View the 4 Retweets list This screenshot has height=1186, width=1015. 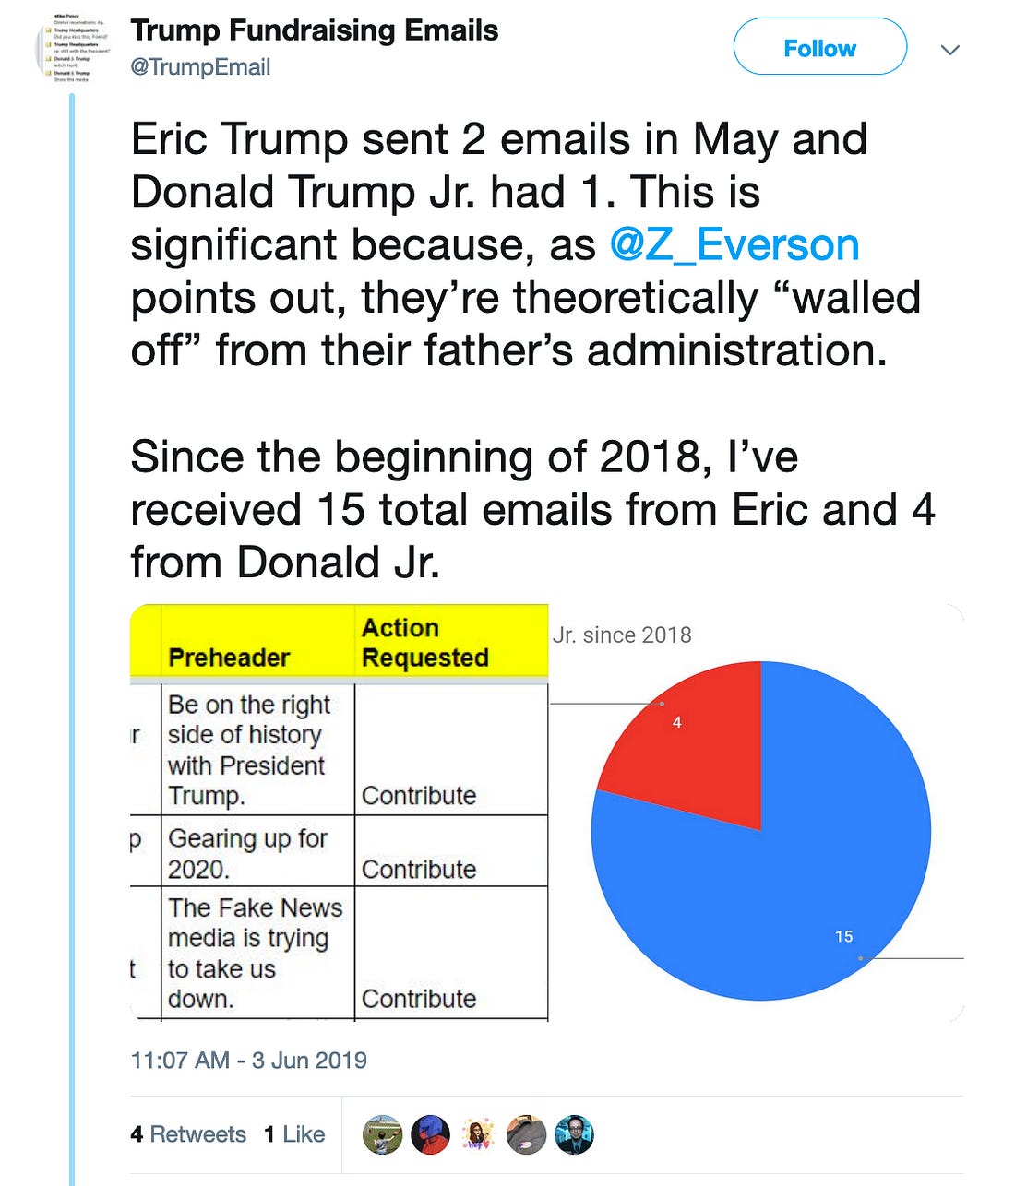click(188, 1134)
